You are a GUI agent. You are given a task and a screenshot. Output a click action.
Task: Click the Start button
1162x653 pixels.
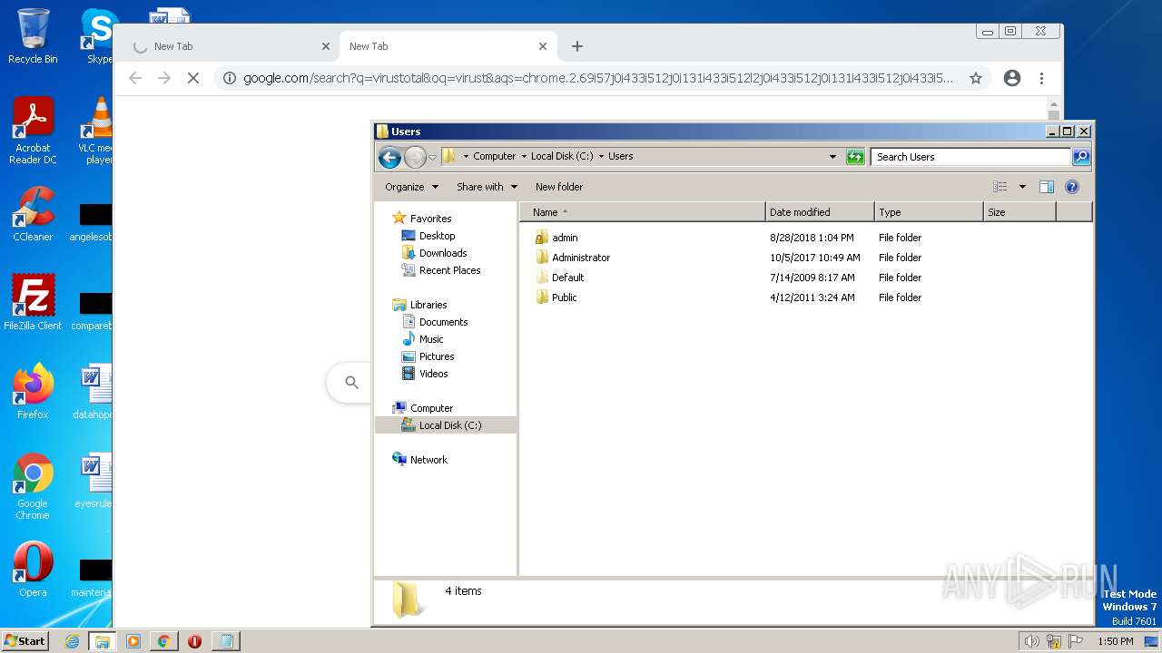pos(25,640)
